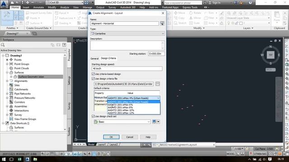Click the Toolspace search magnifier icon
This screenshot has width=289, height=162.
(x=3, y=45)
